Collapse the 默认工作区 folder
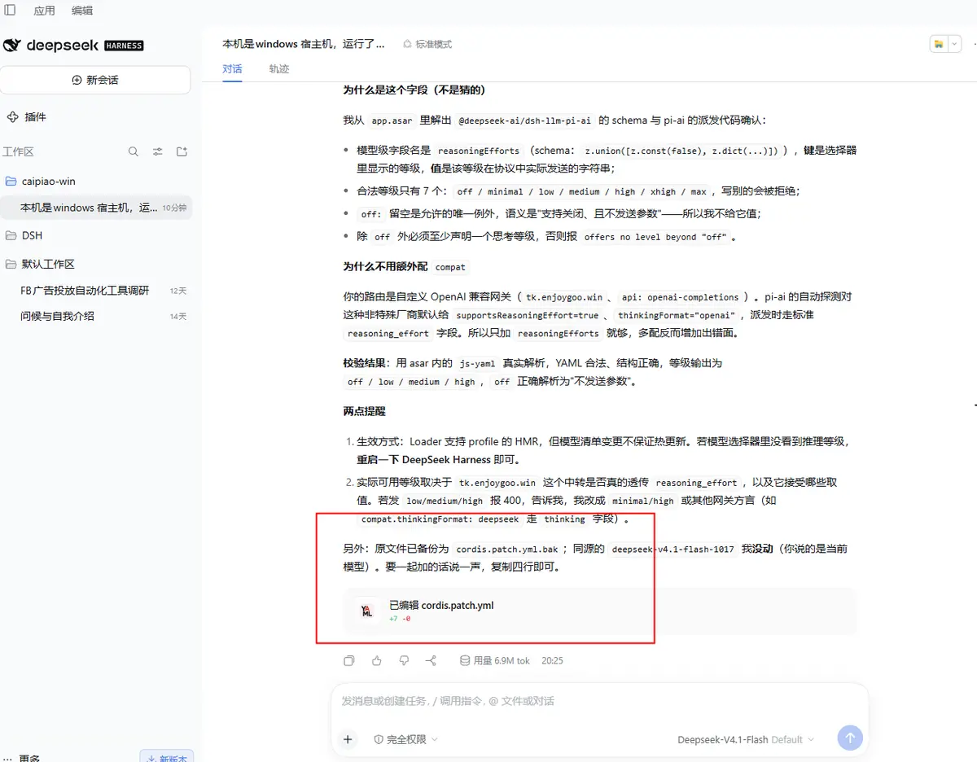977x762 pixels. click(41, 264)
